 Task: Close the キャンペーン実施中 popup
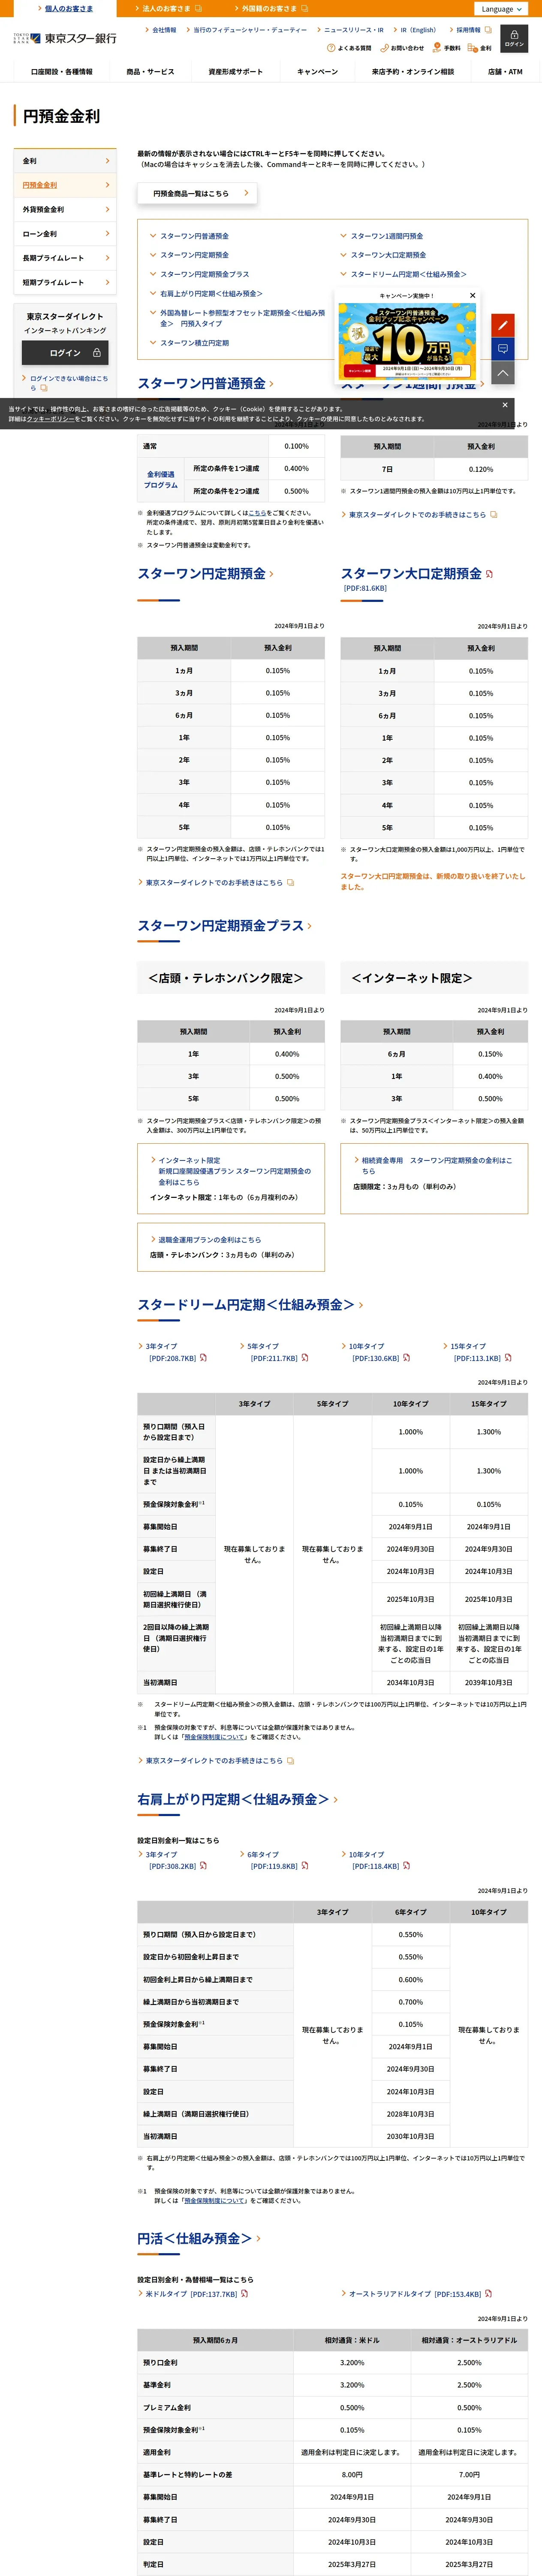(x=472, y=295)
